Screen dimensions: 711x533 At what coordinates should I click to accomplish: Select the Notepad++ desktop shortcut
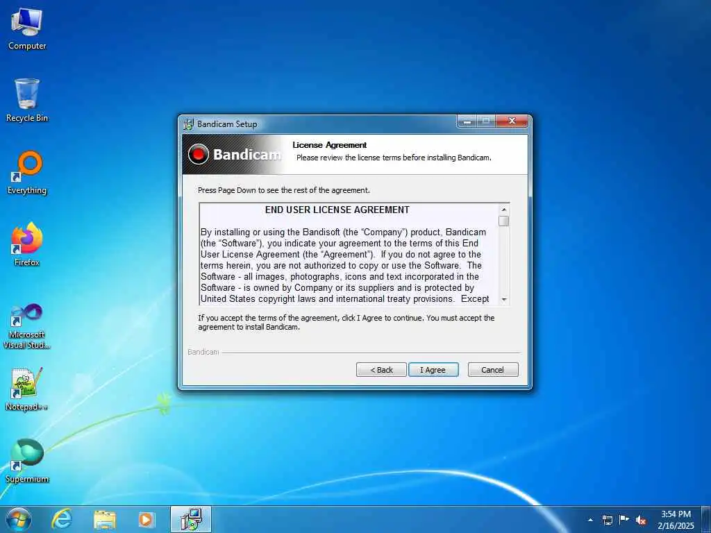[x=27, y=389]
